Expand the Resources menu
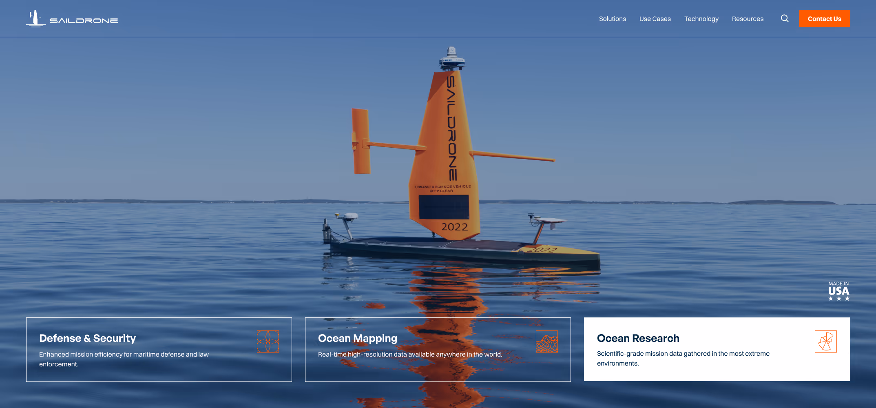This screenshot has width=876, height=408. (748, 19)
